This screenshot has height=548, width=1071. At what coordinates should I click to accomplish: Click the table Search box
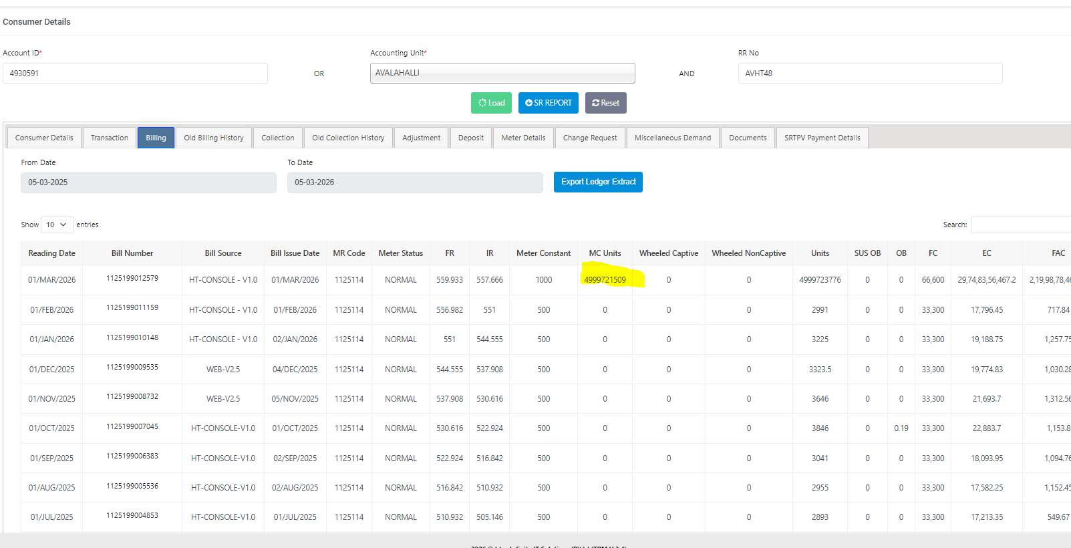pos(1020,225)
